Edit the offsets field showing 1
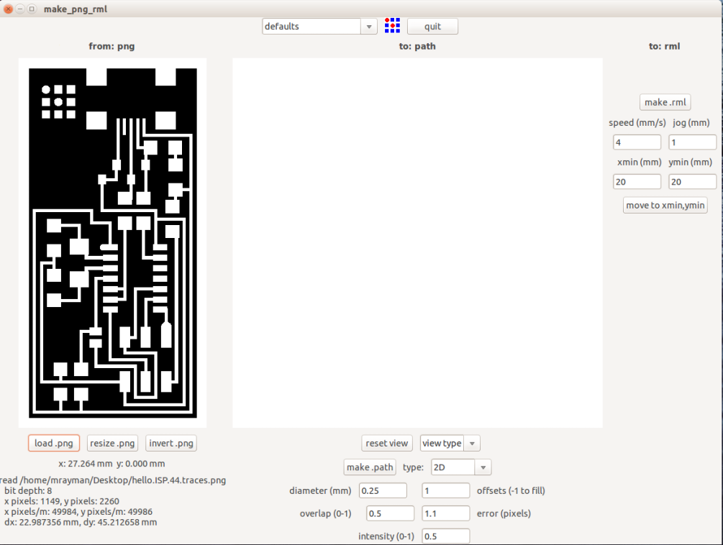This screenshot has height=545, width=723. point(445,490)
